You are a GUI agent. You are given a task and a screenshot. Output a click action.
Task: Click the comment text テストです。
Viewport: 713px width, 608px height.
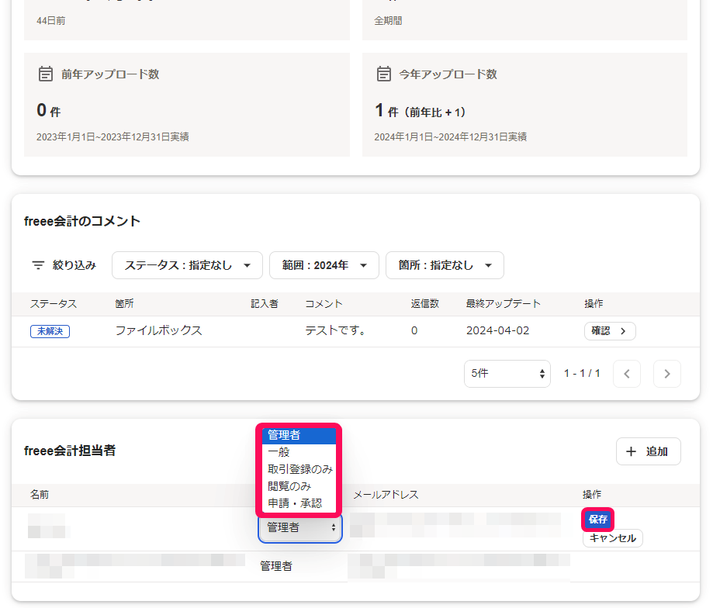pos(337,330)
